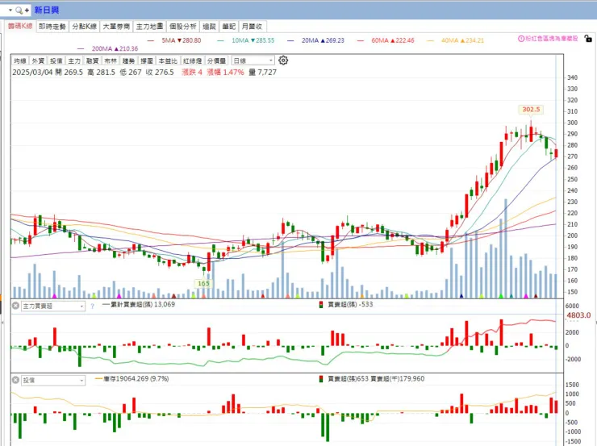Toggle the 主力 indicator button
Viewport: 597px width, 446px height.
pyautogui.click(x=74, y=60)
